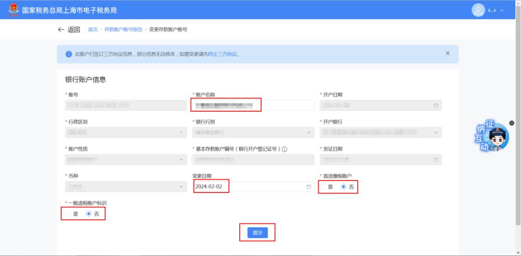This screenshot has height=256, width=521.
Task: Expand the 开户银行 dropdown
Action: [380, 132]
